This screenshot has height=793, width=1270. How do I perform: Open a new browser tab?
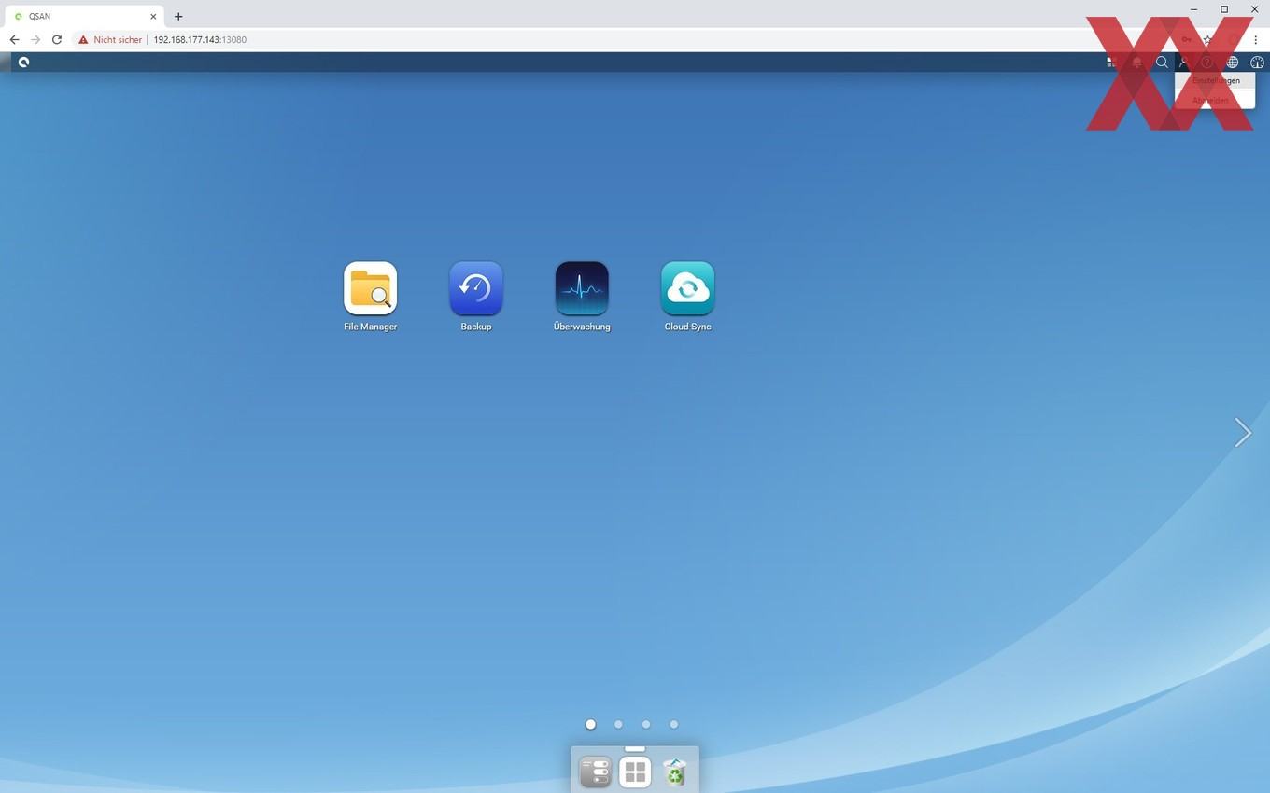[178, 16]
